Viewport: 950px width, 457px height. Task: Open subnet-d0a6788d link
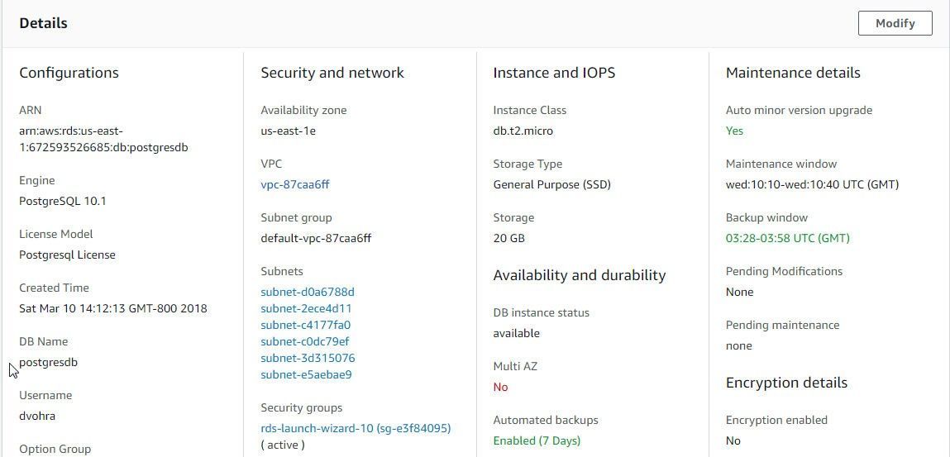[308, 293]
